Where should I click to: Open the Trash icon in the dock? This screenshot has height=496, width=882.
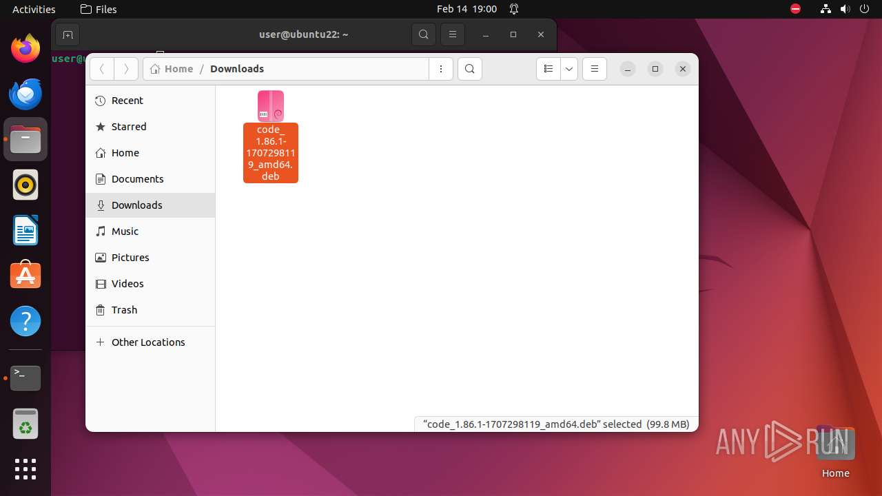click(x=25, y=424)
